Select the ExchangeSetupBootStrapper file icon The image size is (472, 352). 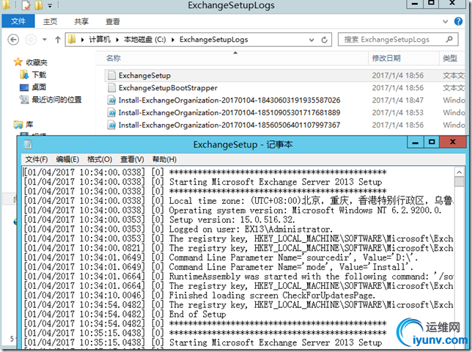[111, 87]
